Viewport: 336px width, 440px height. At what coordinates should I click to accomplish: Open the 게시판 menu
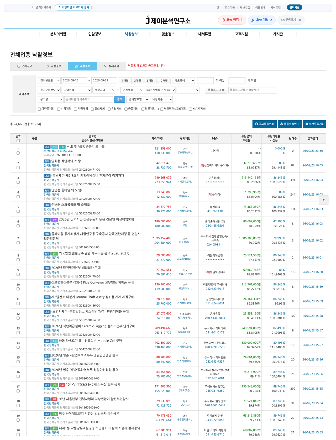[278, 34]
